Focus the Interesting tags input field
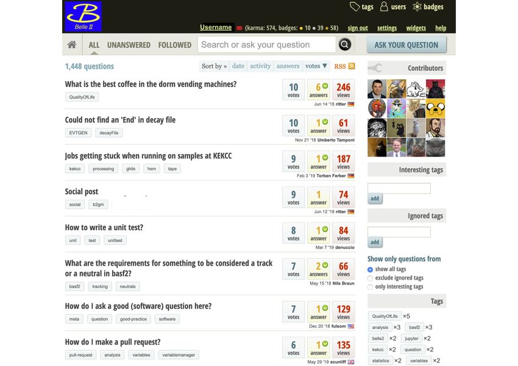 click(399, 188)
